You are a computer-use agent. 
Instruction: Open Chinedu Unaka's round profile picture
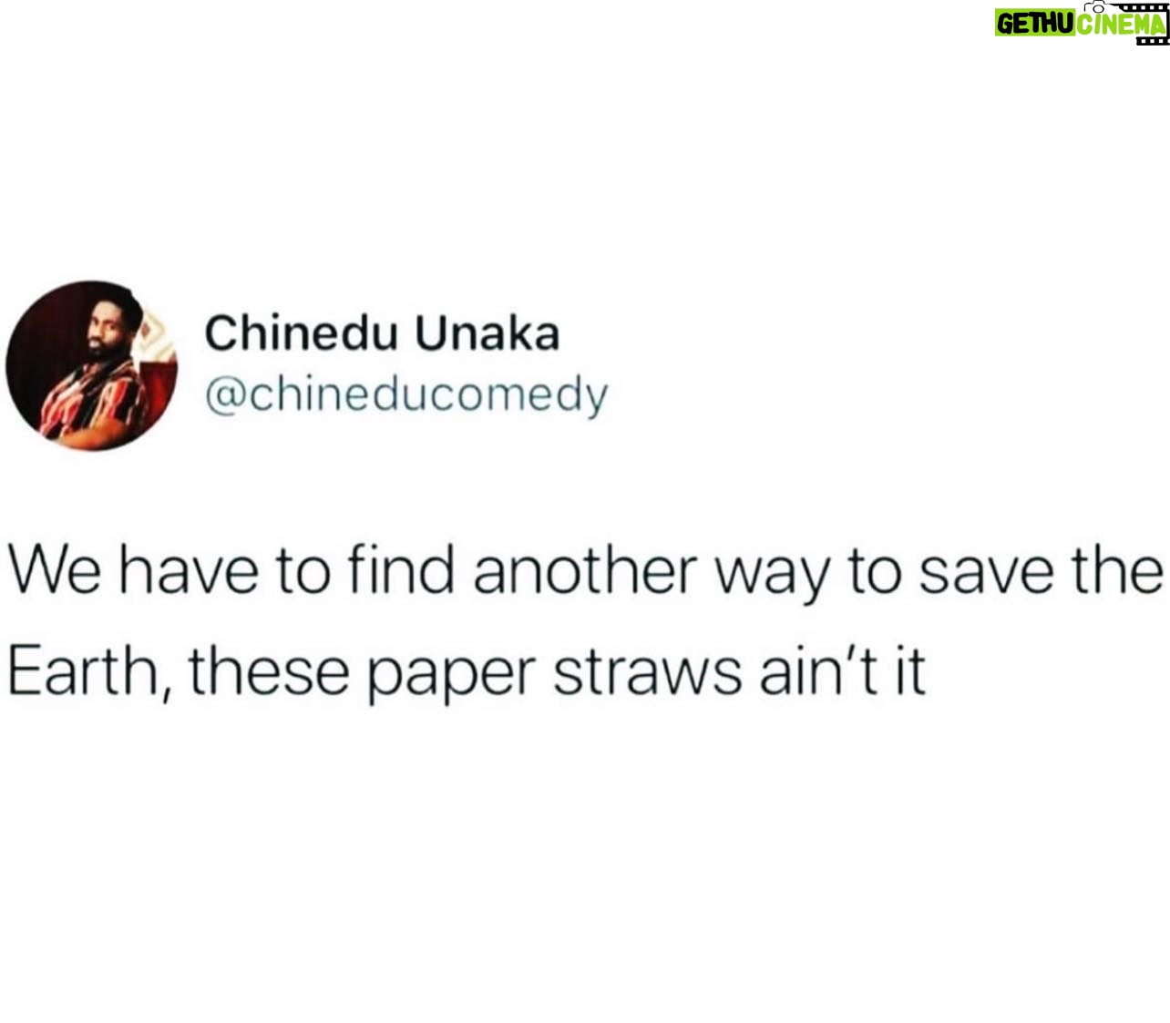point(91,365)
